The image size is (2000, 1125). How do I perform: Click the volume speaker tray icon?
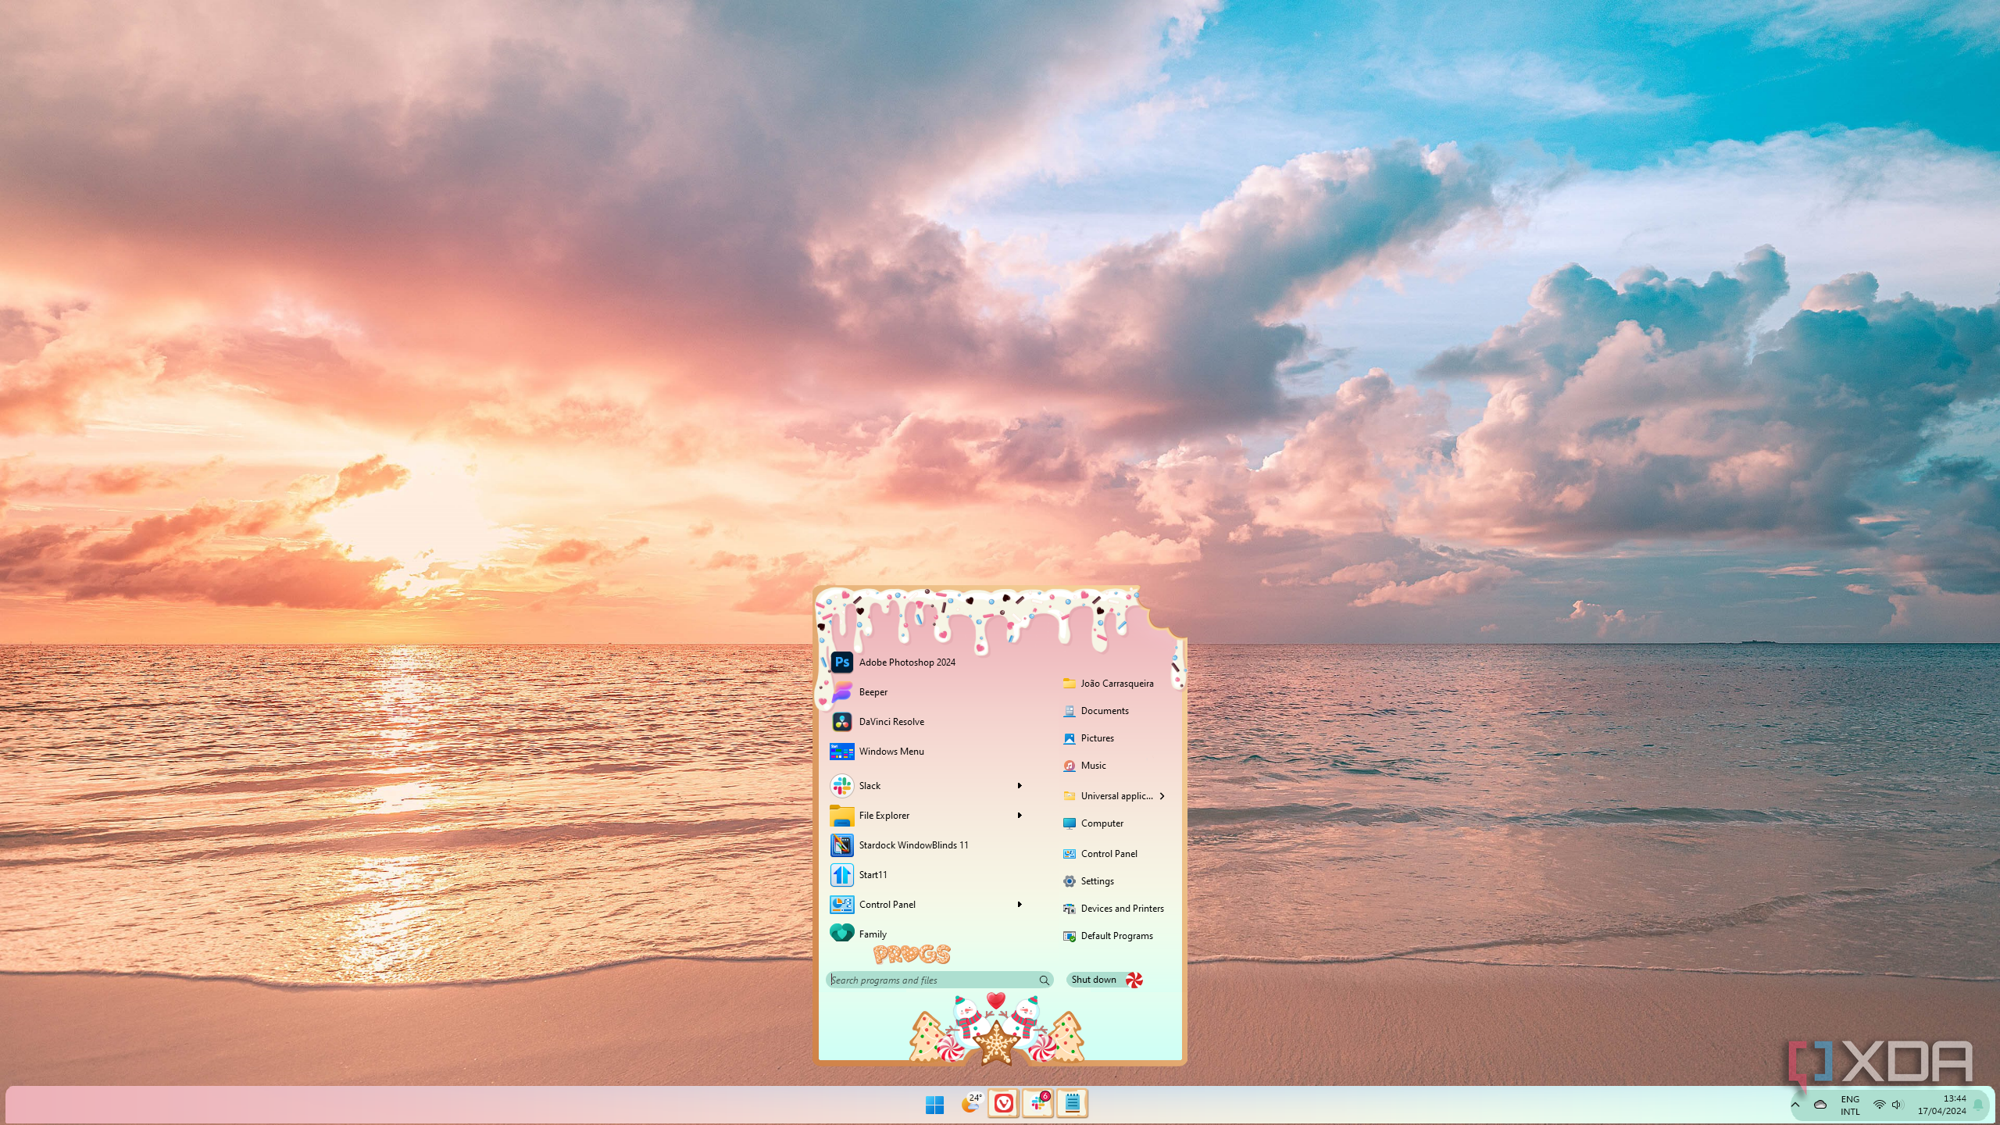[1897, 1105]
